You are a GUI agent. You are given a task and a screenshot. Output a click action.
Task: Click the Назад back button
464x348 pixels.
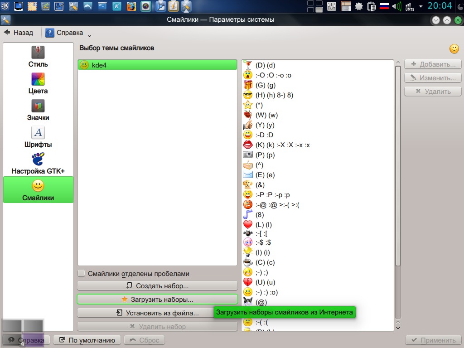click(18, 33)
